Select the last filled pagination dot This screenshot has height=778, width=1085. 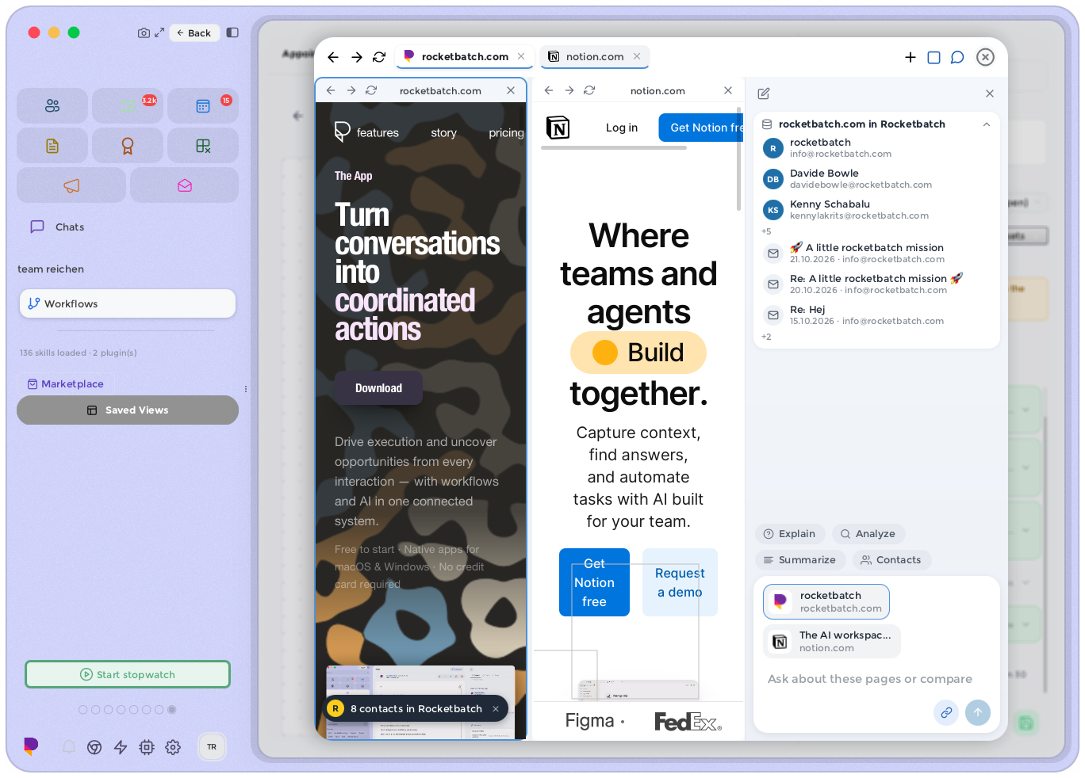coord(172,710)
